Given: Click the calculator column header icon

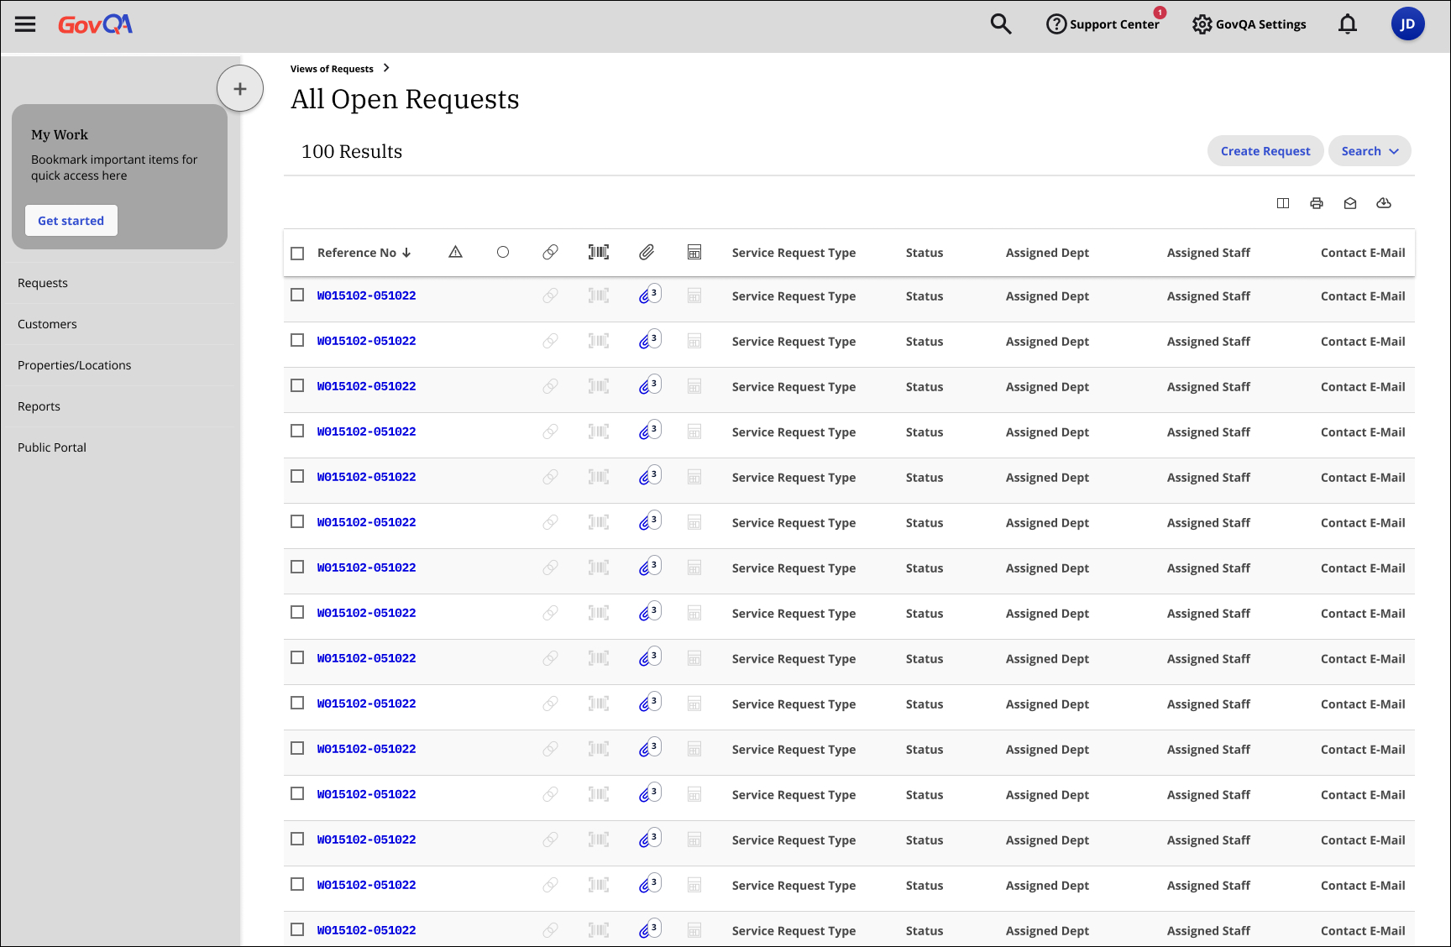Looking at the screenshot, I should pos(694,252).
